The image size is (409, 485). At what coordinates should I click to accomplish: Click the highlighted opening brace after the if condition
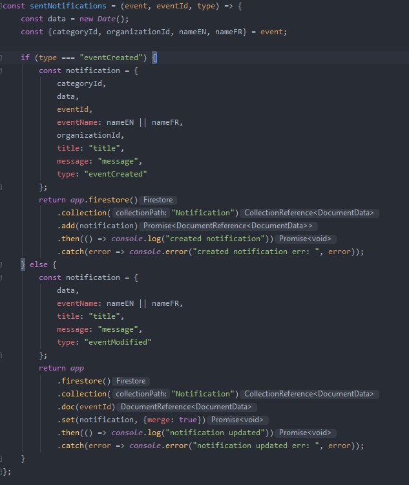(154, 58)
